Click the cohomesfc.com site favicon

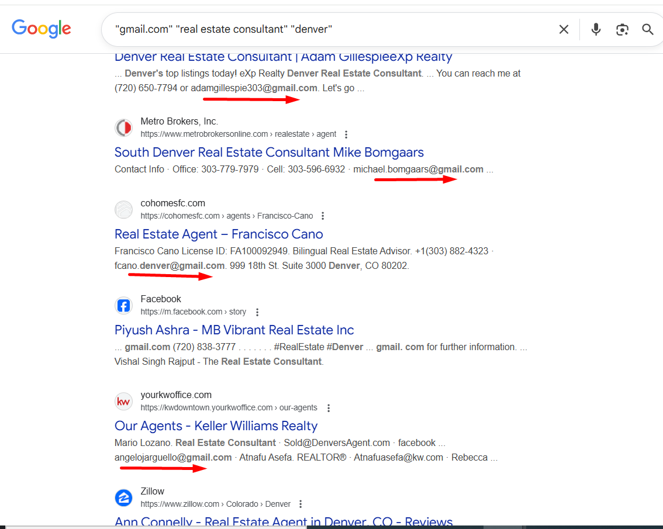(x=123, y=209)
